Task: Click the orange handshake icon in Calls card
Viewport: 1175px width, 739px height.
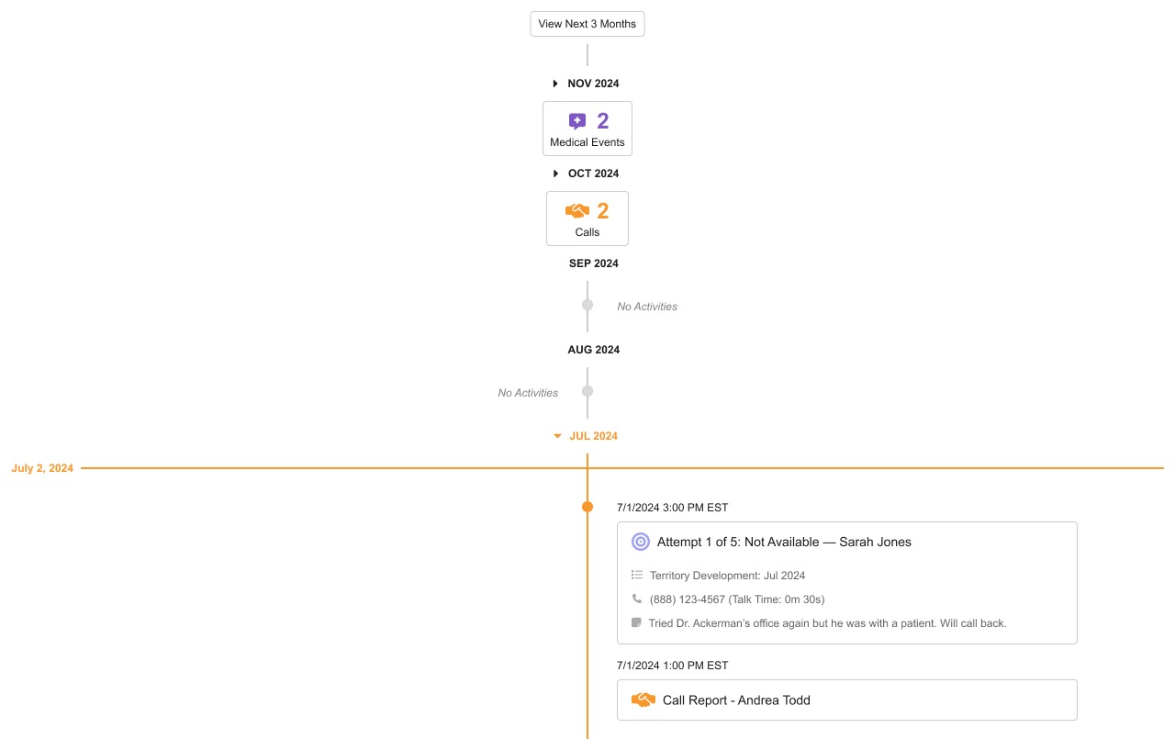Action: pos(577,211)
